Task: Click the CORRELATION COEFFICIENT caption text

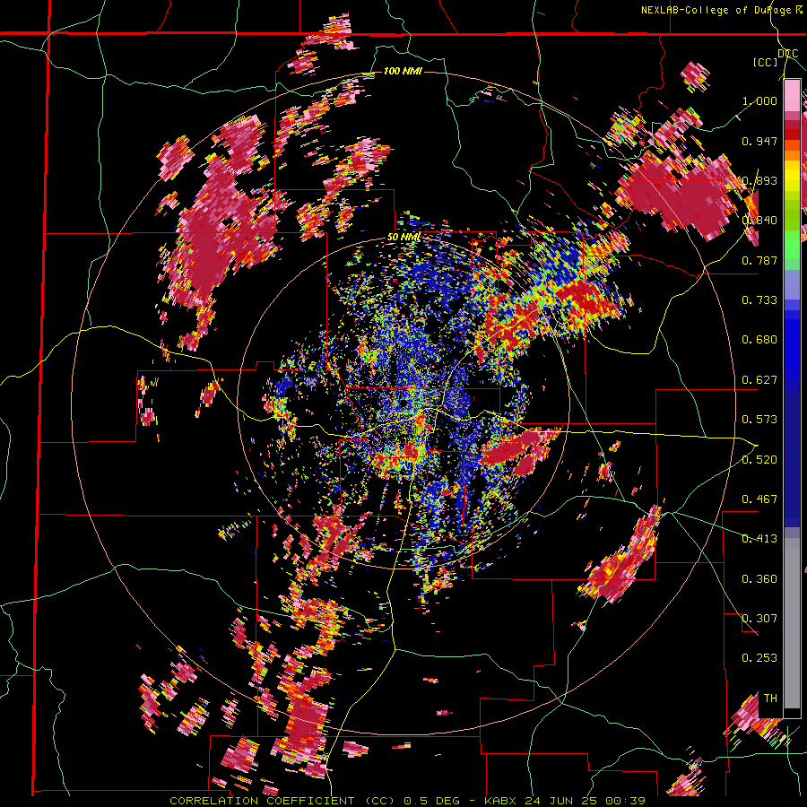Action: tap(262, 801)
